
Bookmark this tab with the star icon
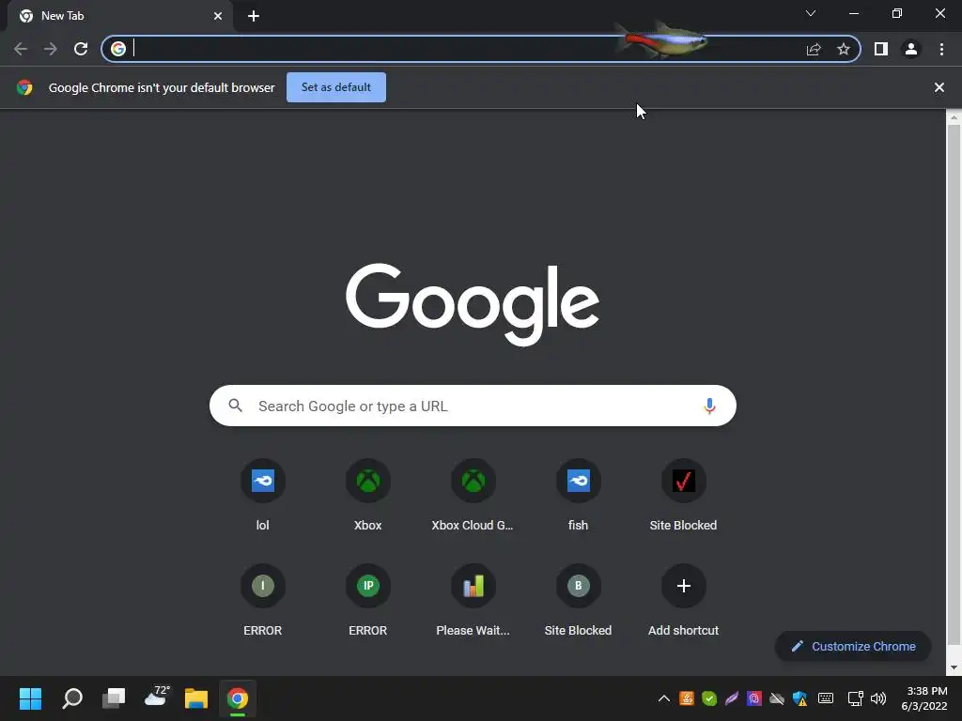click(x=844, y=49)
